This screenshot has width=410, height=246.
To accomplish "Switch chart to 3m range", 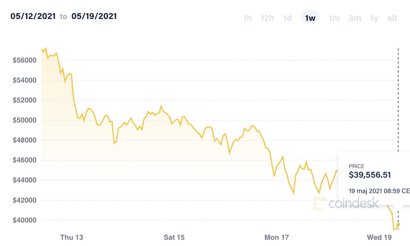I will pos(355,18).
